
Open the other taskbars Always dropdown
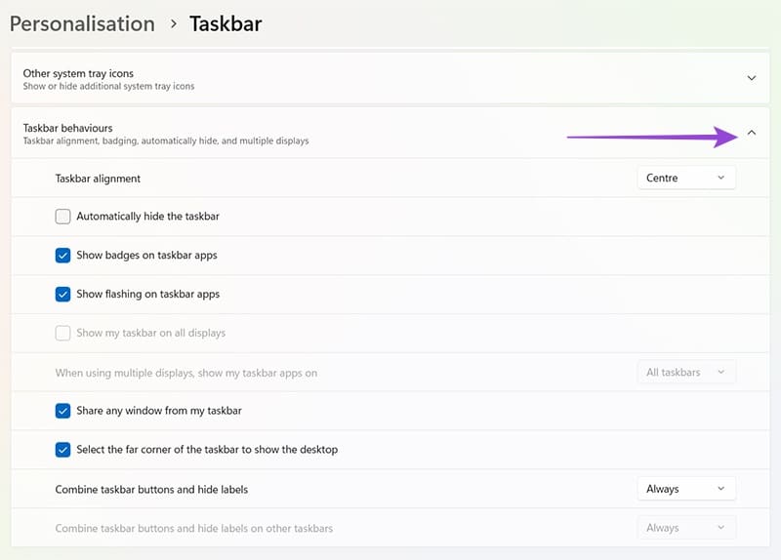[685, 528]
